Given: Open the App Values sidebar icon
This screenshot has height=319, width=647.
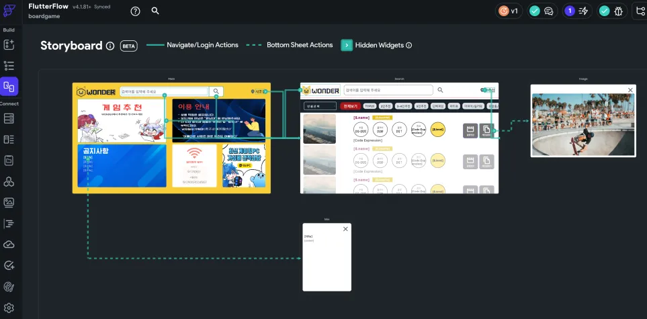Looking at the screenshot, I should tap(9, 161).
